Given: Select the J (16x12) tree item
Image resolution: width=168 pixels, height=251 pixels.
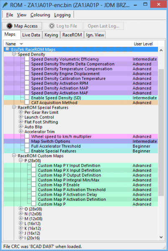Looking at the screenshot, I should pyautogui.click(x=33, y=233).
